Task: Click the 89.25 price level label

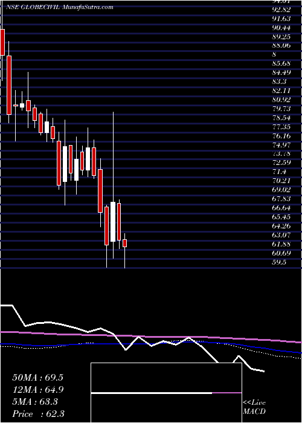Action: (281, 36)
